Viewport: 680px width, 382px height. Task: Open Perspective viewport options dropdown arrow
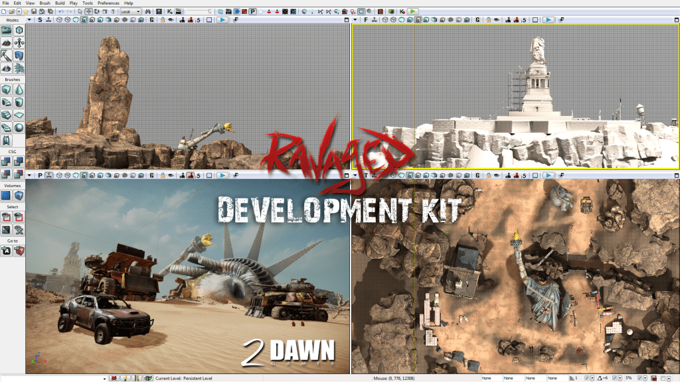pyautogui.click(x=29, y=175)
